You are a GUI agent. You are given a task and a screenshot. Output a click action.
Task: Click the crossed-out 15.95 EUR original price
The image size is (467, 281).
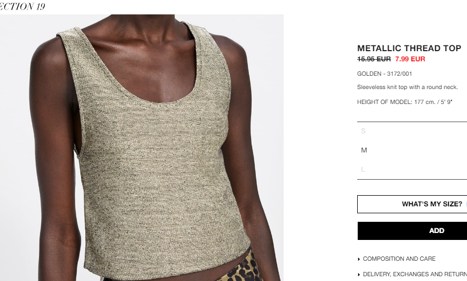click(x=374, y=59)
